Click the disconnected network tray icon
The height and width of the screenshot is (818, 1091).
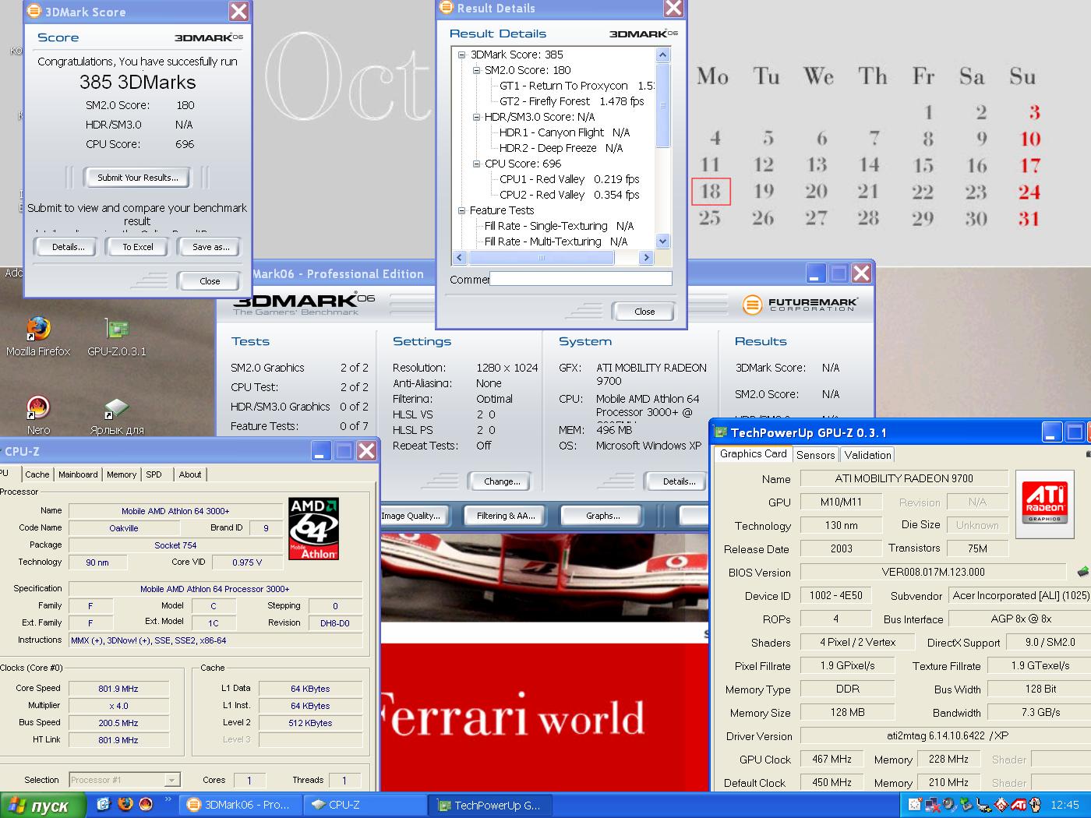point(932,805)
